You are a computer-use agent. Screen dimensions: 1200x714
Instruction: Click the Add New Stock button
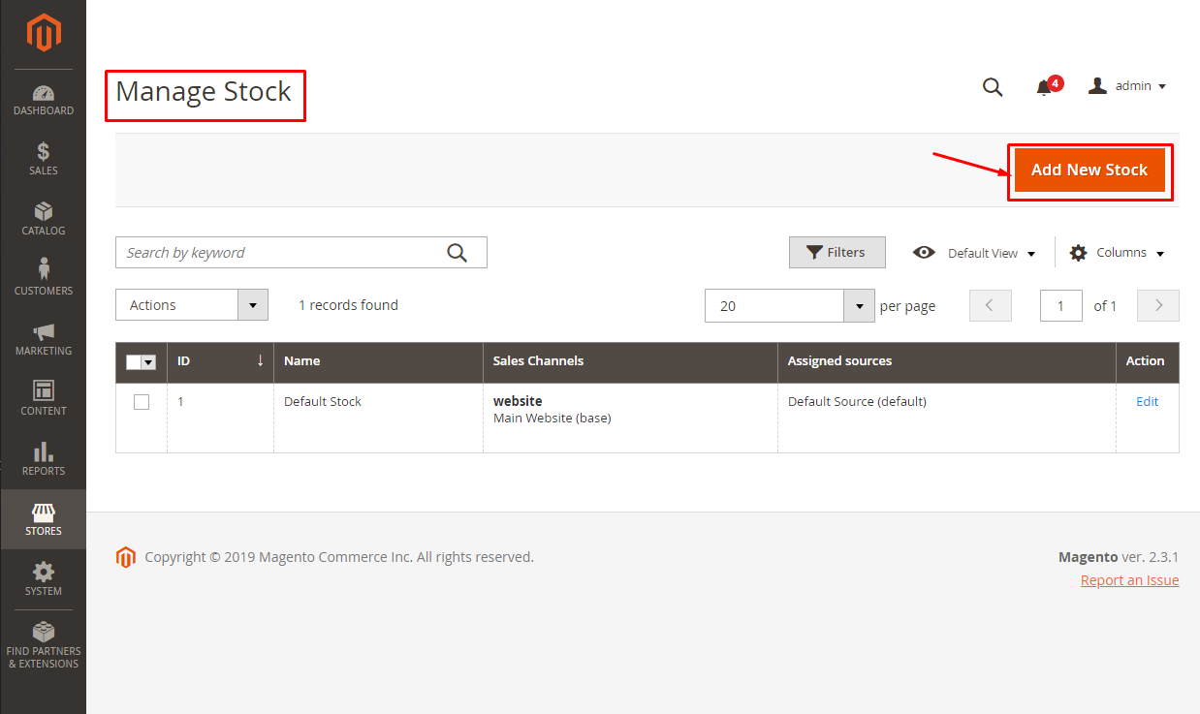(1089, 170)
